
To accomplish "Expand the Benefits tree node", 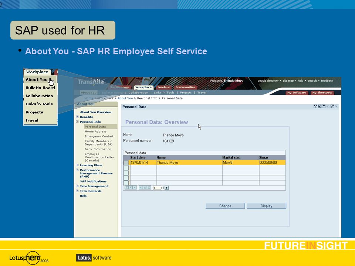I will 77,117.
